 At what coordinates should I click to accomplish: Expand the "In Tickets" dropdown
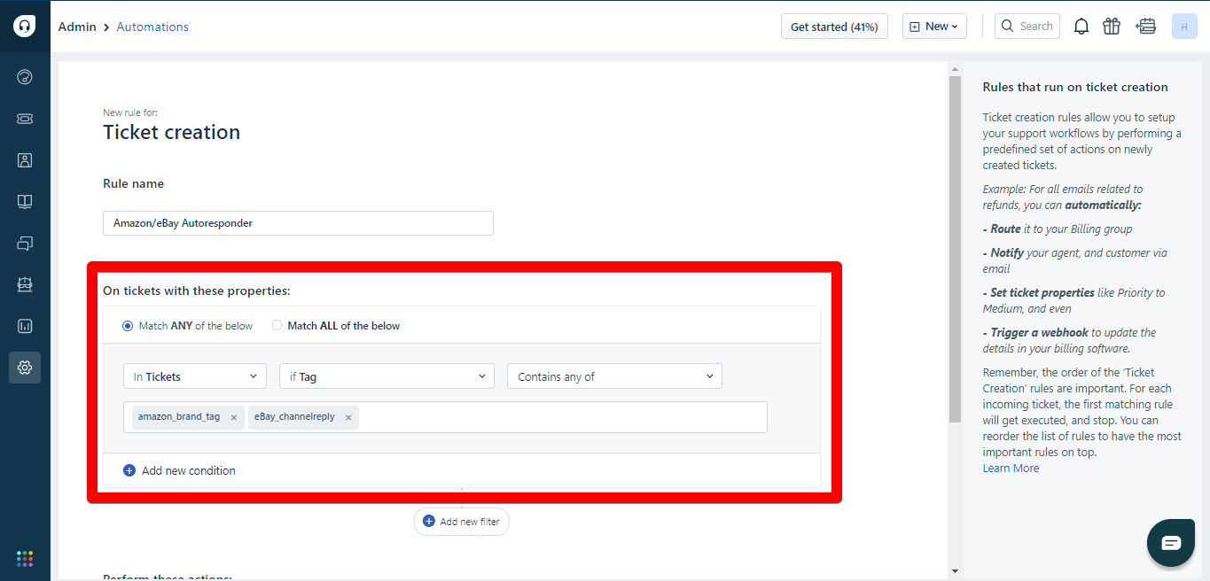pyautogui.click(x=195, y=376)
